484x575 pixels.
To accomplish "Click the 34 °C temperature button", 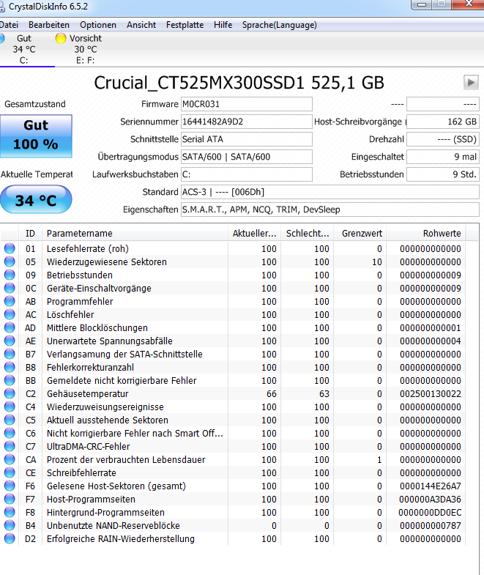I will [36, 199].
